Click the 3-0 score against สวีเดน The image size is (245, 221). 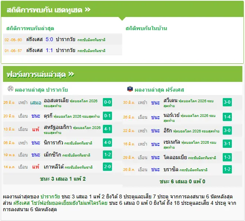(x=227, y=102)
